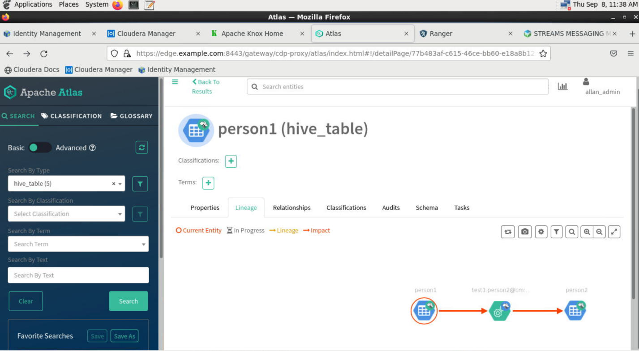Zoom in on lineage graph

[587, 232]
